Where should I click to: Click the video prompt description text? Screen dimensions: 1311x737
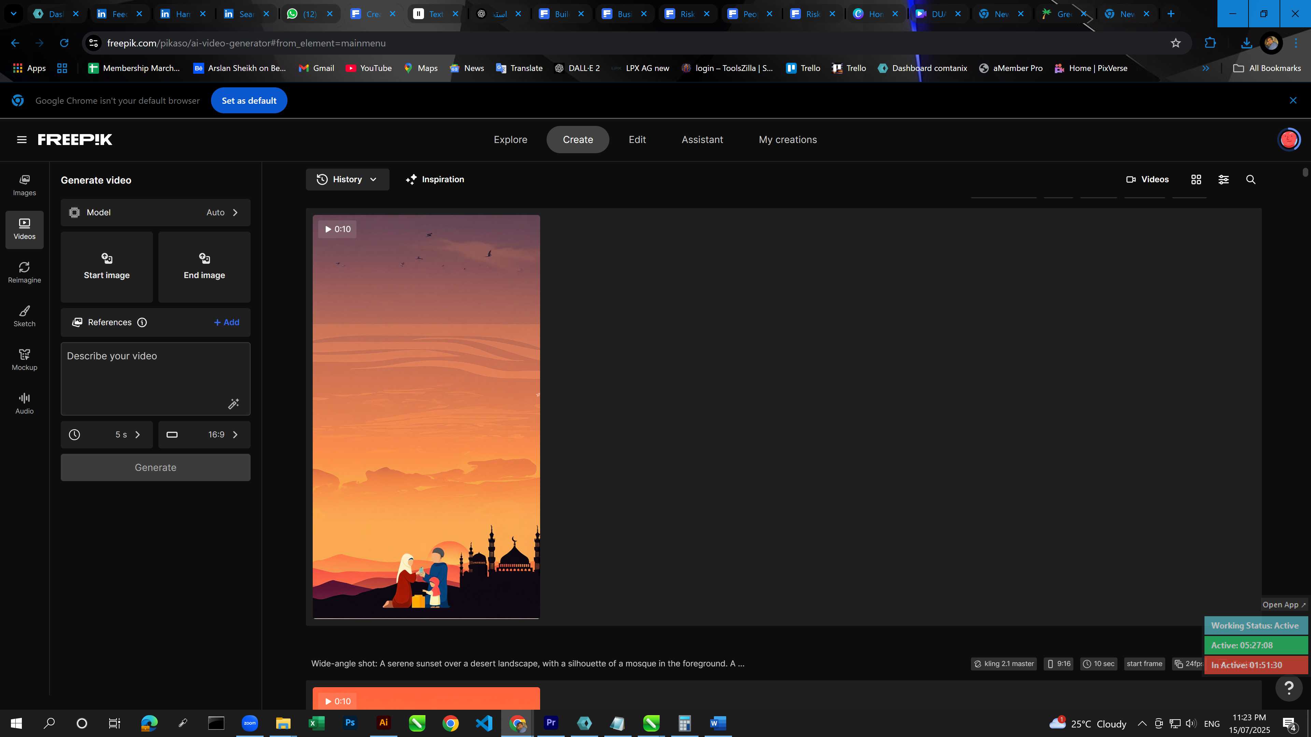click(528, 664)
